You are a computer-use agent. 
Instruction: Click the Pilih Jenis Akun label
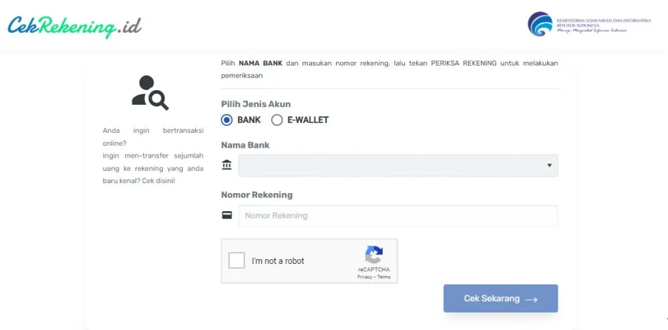pyautogui.click(x=256, y=104)
